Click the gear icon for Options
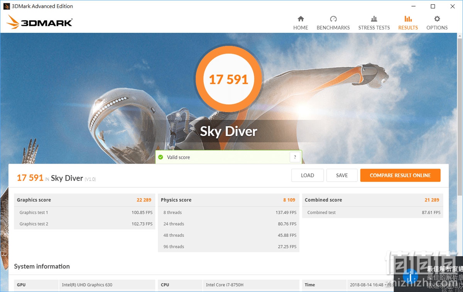 [x=437, y=19]
